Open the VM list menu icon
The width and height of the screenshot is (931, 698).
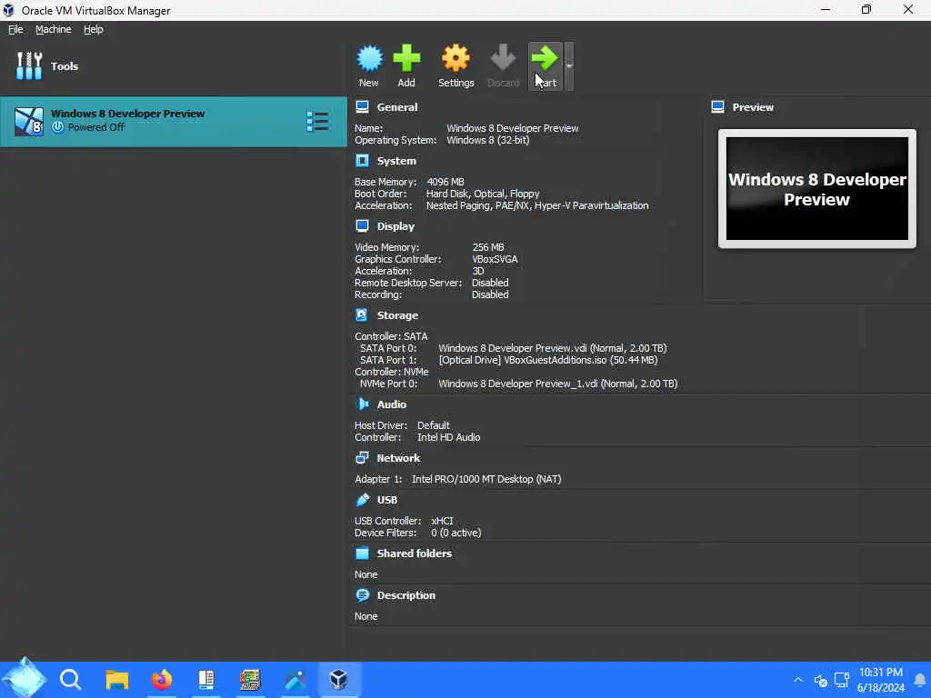[317, 121]
